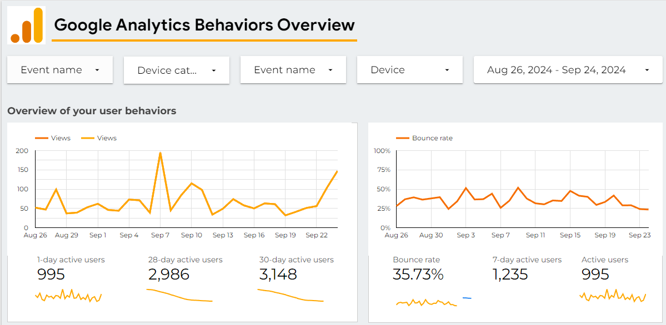Open the Event name filter beside Device cat...

pyautogui.click(x=60, y=70)
